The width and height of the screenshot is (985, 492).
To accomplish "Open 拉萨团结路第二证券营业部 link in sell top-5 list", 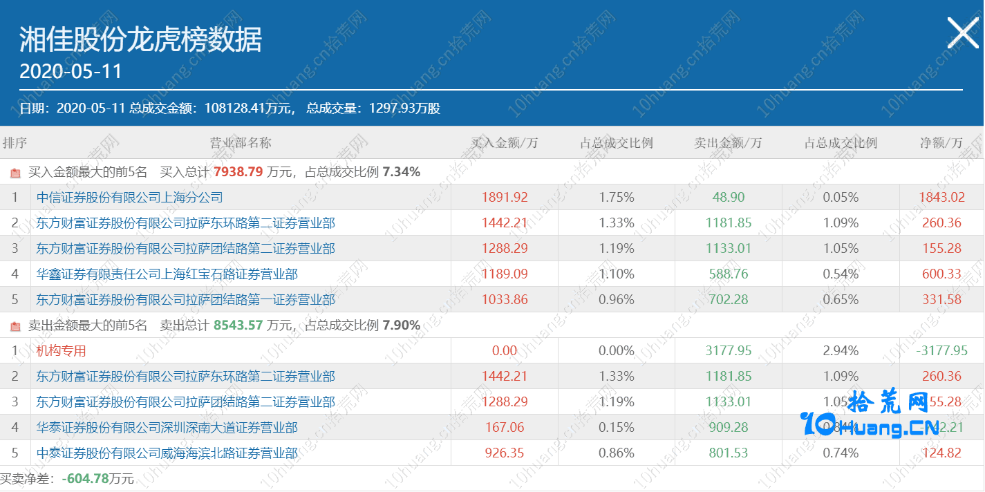I will tap(185, 402).
